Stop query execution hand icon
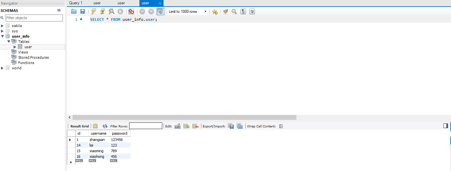451x171 pixels. point(121,12)
